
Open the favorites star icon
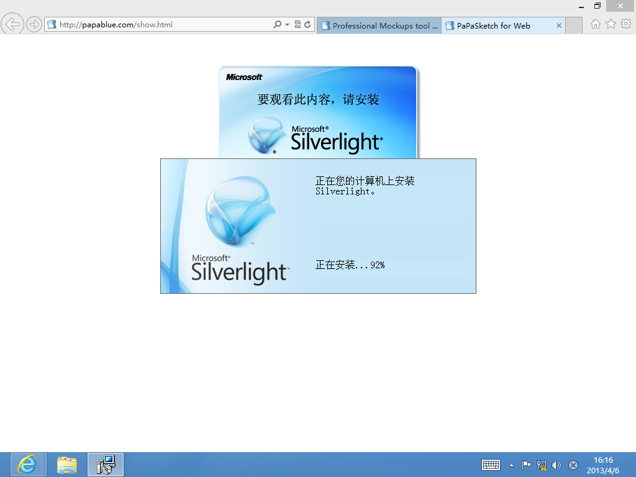tap(611, 24)
